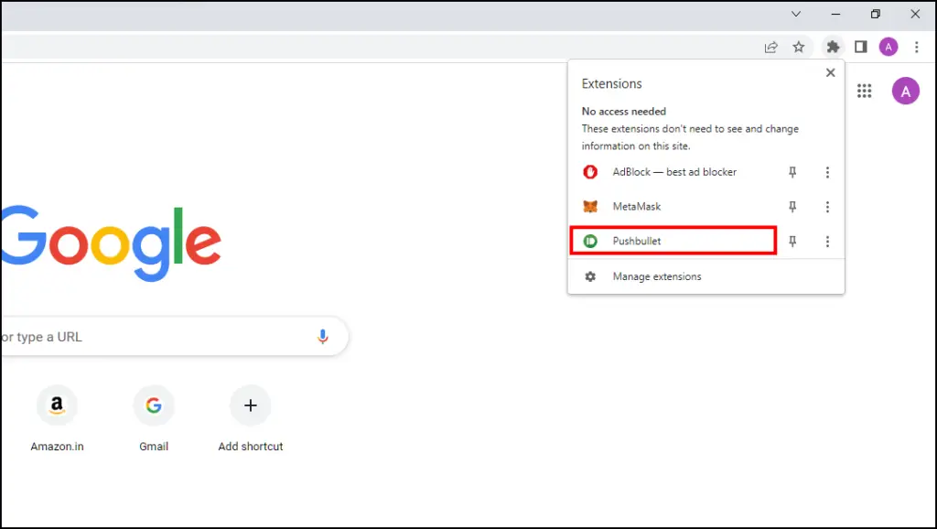This screenshot has height=529, width=937.
Task: Pin the AdBlock extension
Action: (792, 172)
